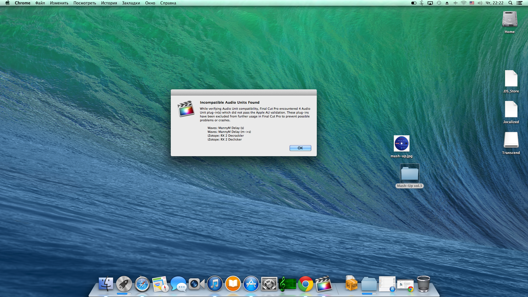Open the volume control in the menu bar
The height and width of the screenshot is (297, 528).
click(480, 3)
